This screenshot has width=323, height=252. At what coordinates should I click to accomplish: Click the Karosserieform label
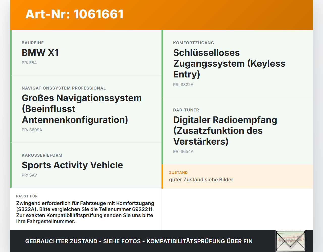(x=42, y=155)
